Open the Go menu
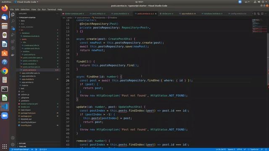The width and height of the screenshot is (269, 151). coord(39,10)
